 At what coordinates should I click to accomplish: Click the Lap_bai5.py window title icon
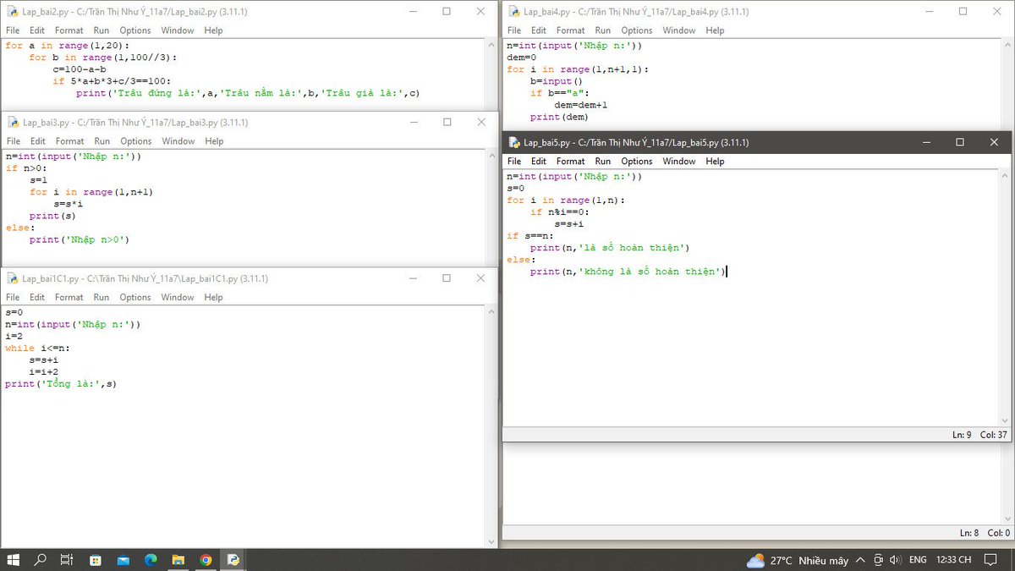514,142
